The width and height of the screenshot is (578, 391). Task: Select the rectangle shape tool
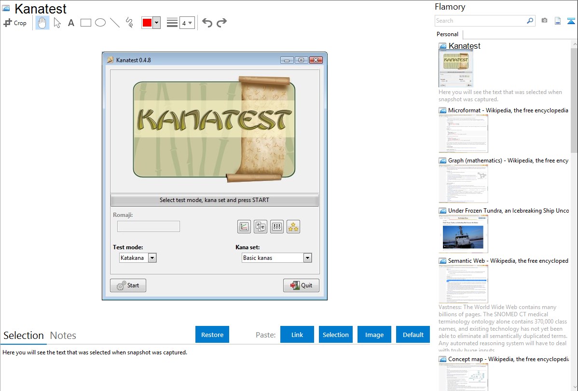[86, 23]
